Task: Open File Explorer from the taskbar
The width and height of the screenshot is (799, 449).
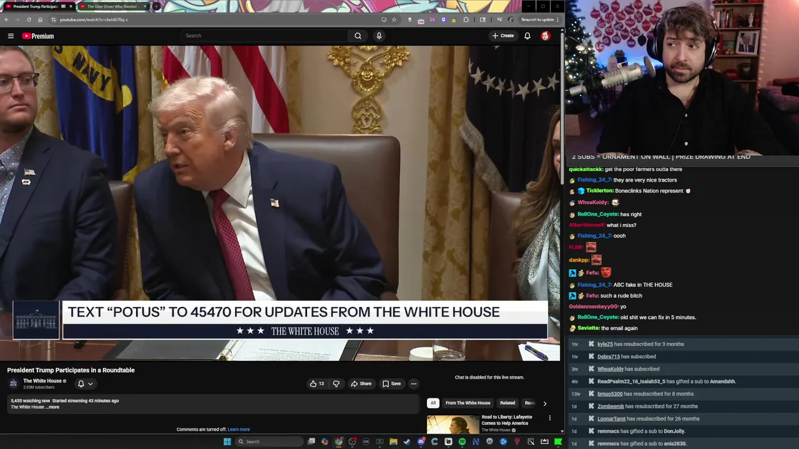Action: [393, 442]
